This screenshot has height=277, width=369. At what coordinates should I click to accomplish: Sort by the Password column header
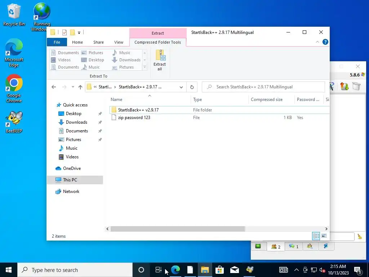[308, 100]
